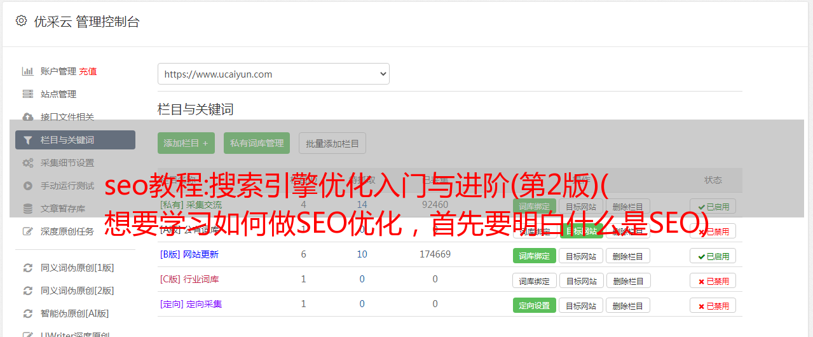Click 目标网站 for 定向采集 row
Image resolution: width=813 pixels, height=337 pixels.
[x=582, y=305]
